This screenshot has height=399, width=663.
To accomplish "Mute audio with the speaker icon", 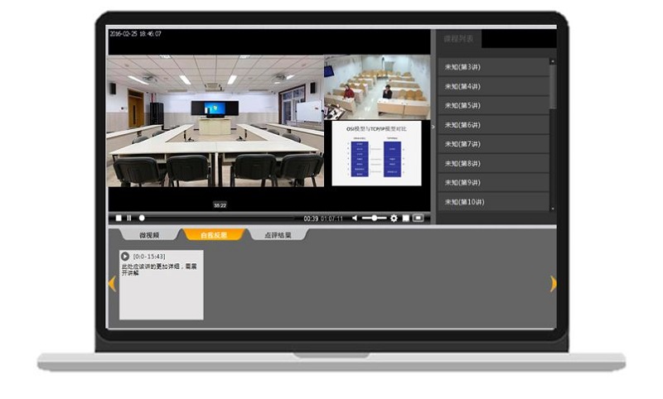I will click(x=355, y=218).
